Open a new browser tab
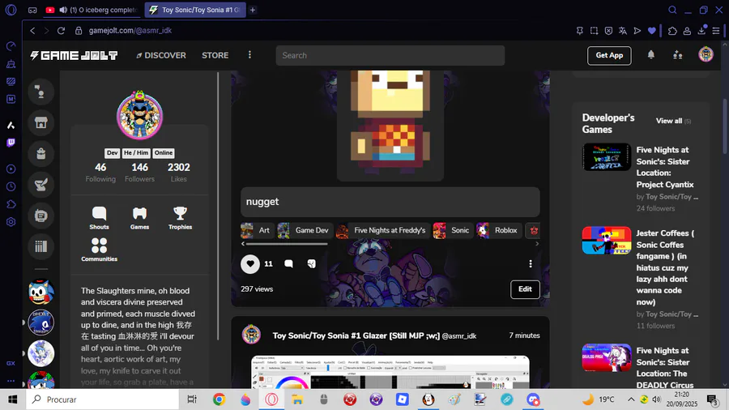The width and height of the screenshot is (729, 410). pyautogui.click(x=253, y=10)
